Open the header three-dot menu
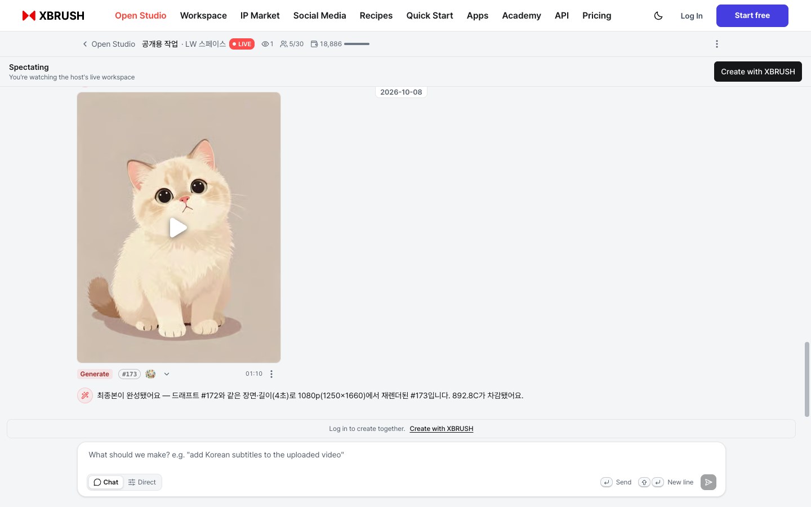Viewport: 811px width, 507px height. point(717,44)
